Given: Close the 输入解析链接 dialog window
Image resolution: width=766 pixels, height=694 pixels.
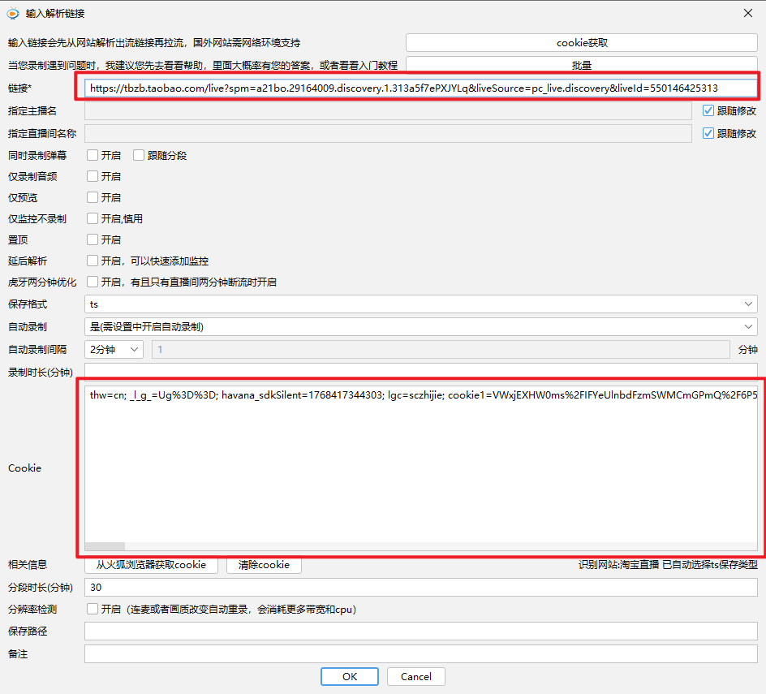Looking at the screenshot, I should [x=747, y=13].
